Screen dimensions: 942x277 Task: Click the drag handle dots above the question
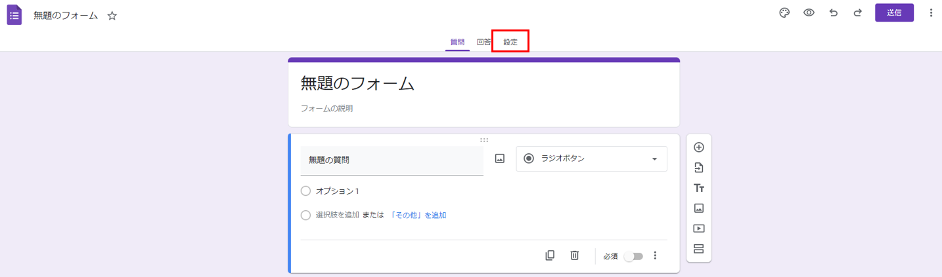[x=484, y=139]
